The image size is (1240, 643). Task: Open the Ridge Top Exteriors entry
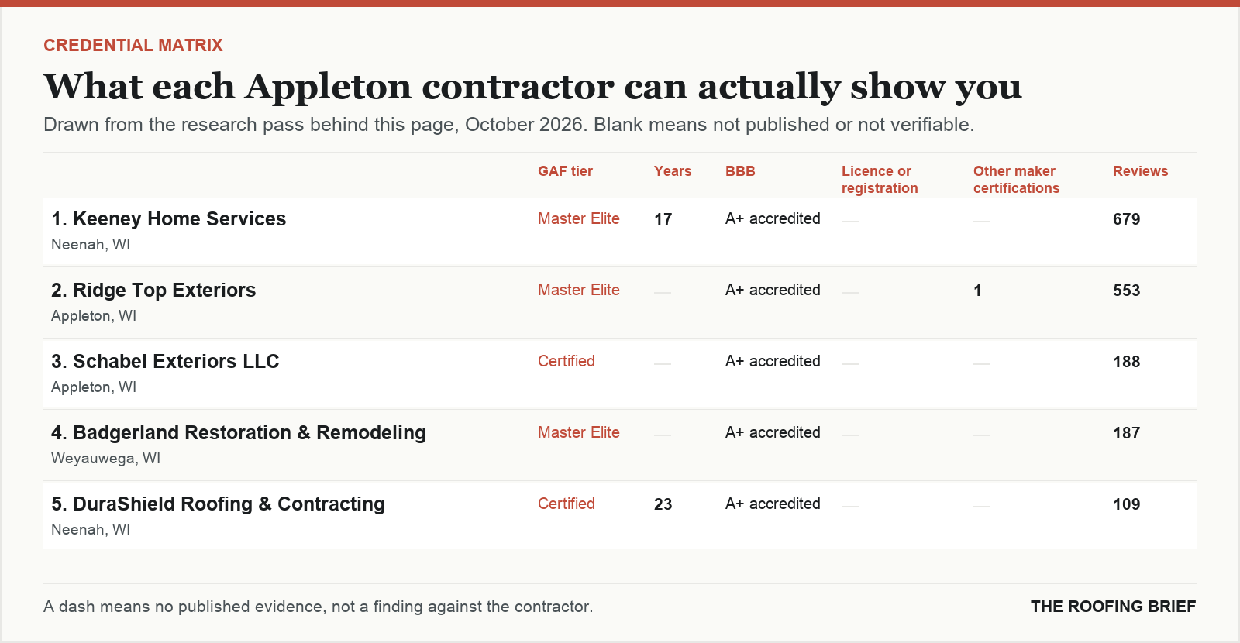click(x=153, y=291)
